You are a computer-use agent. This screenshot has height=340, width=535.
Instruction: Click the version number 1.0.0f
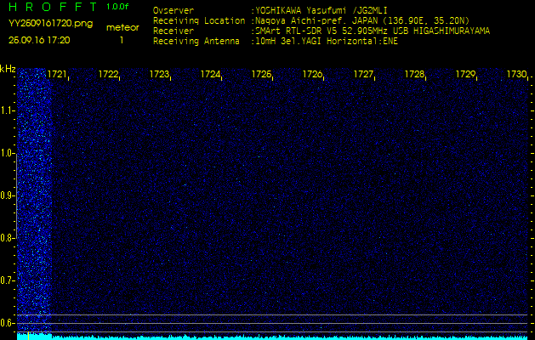[x=117, y=7]
